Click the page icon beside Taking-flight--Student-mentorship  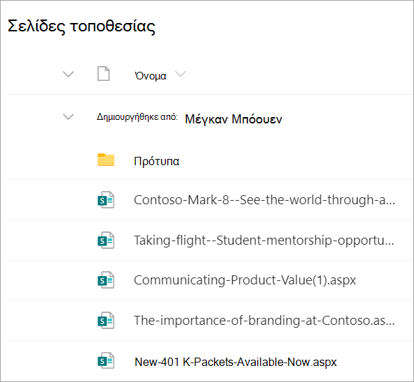tap(106, 240)
